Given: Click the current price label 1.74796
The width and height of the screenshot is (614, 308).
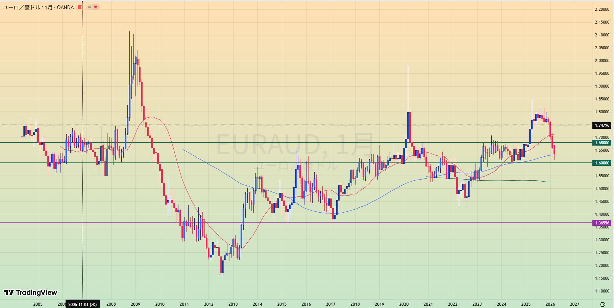Looking at the screenshot, I should 602,125.
